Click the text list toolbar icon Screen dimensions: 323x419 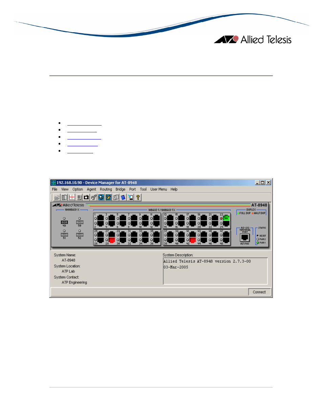tap(79, 197)
